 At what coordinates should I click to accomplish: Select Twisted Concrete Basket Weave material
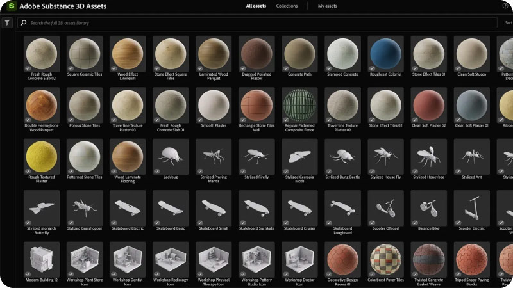(428, 260)
